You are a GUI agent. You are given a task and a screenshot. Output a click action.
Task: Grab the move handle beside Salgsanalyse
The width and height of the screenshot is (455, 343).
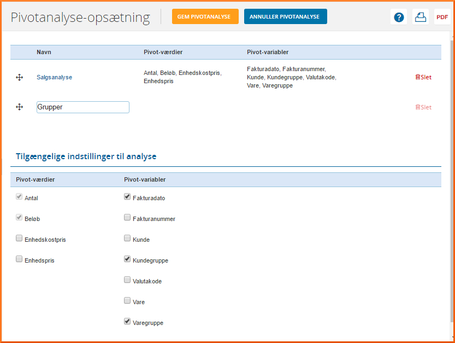point(19,77)
